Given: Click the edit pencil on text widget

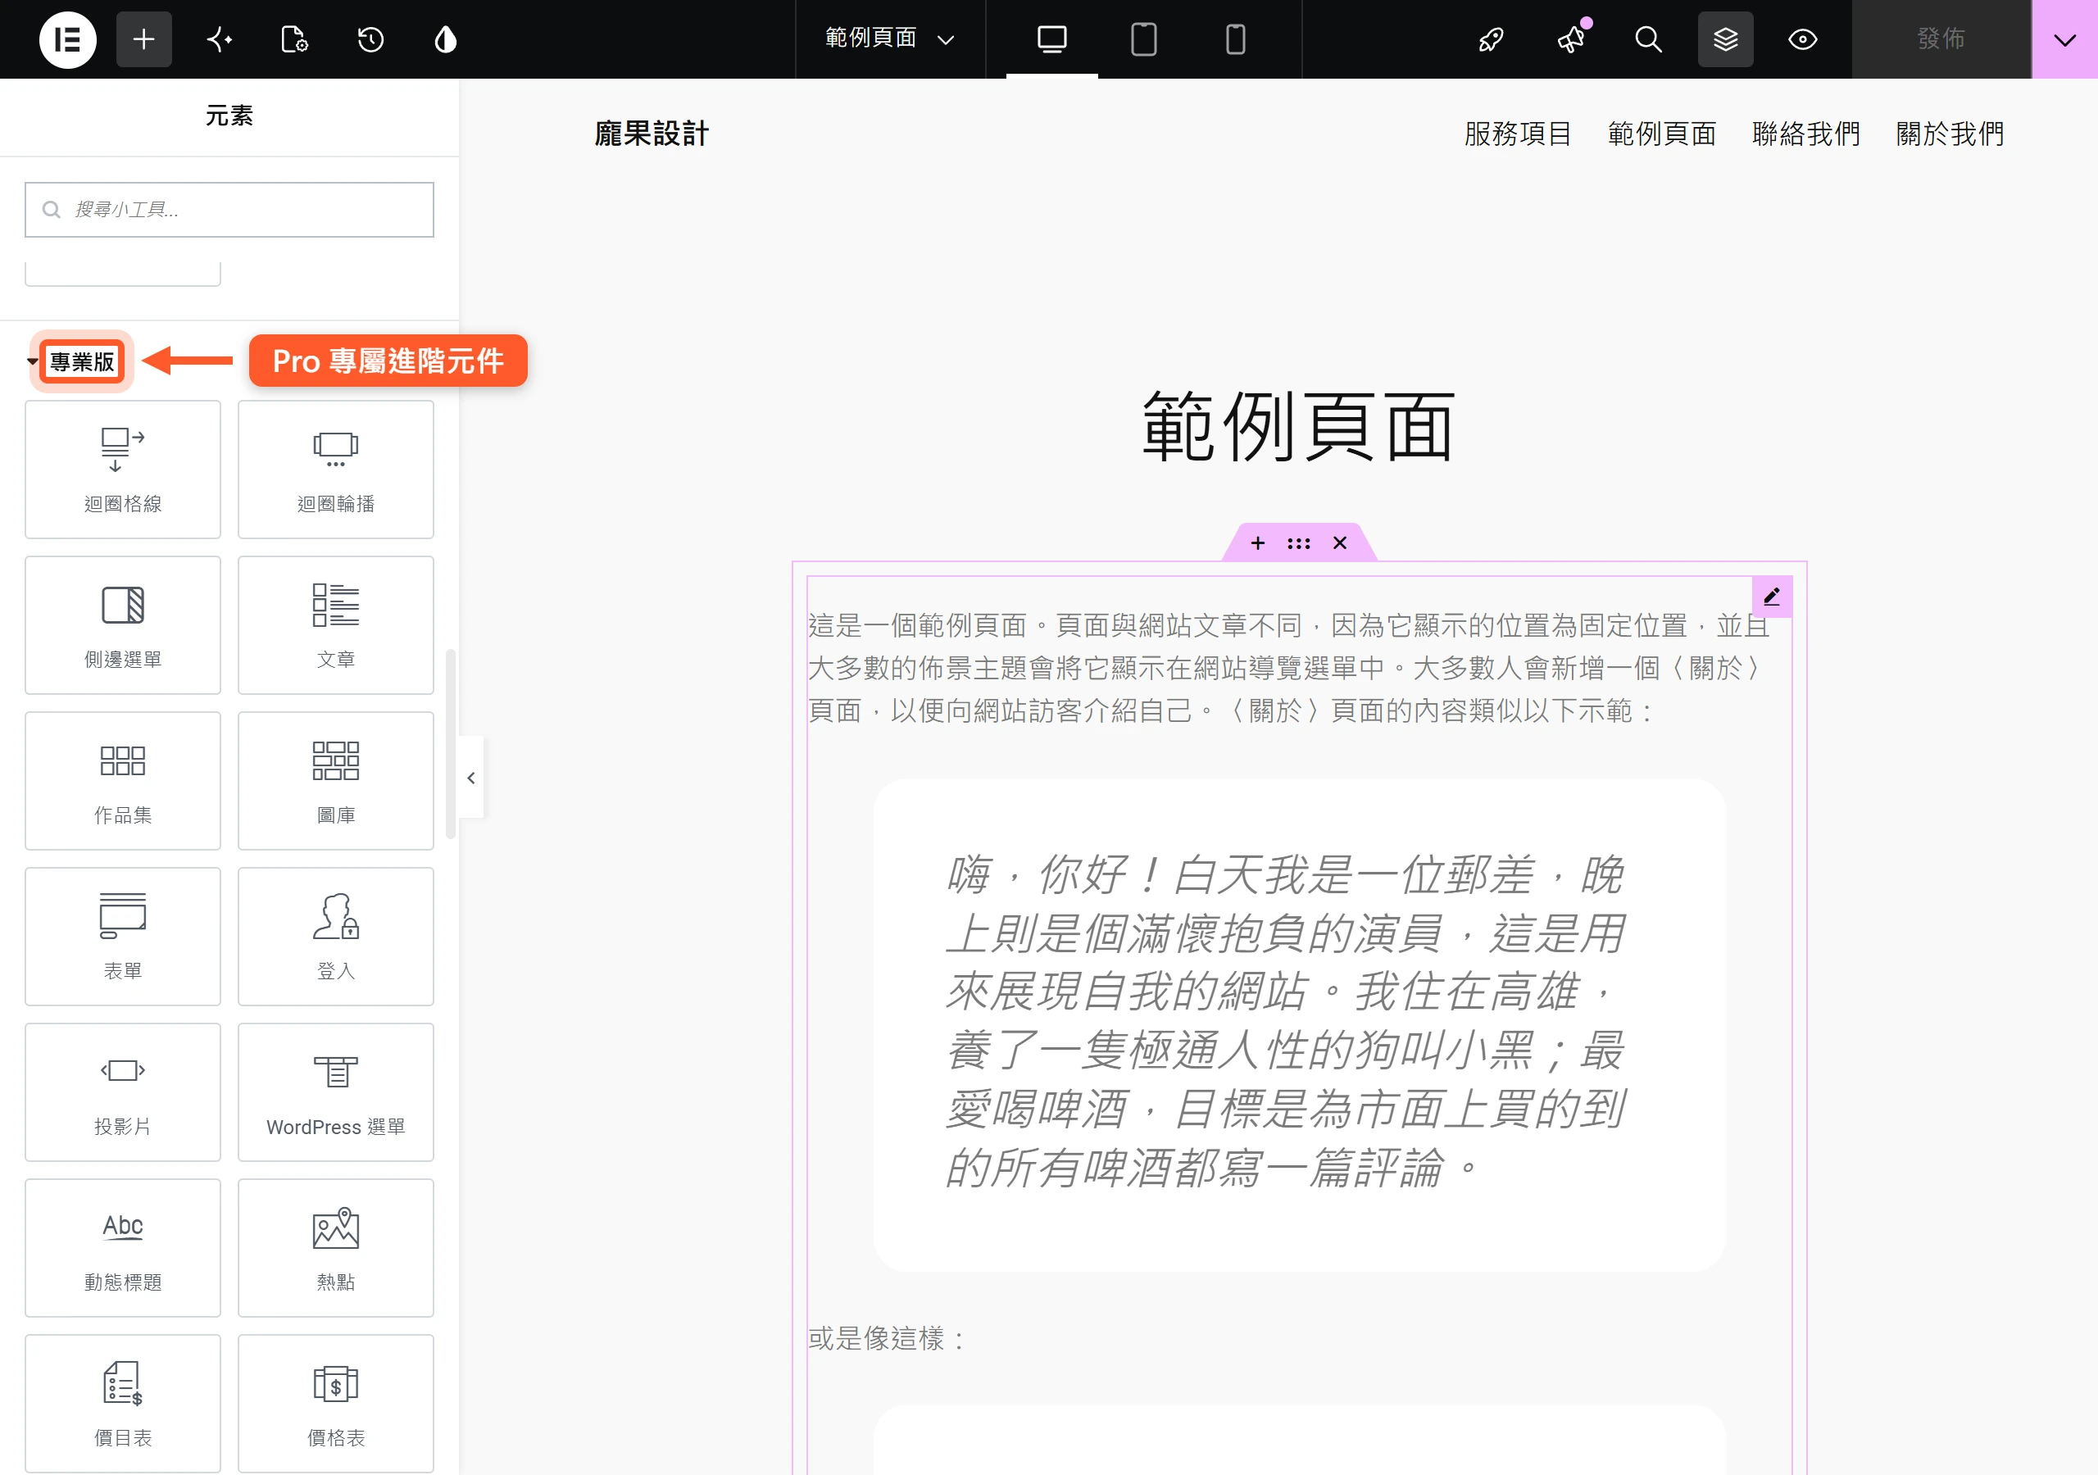Looking at the screenshot, I should [x=1772, y=597].
